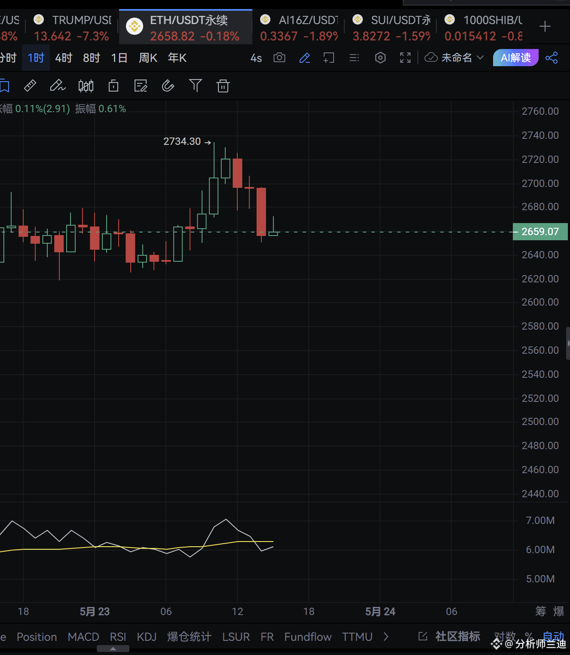Open 社区指标 community indicators link

(458, 637)
